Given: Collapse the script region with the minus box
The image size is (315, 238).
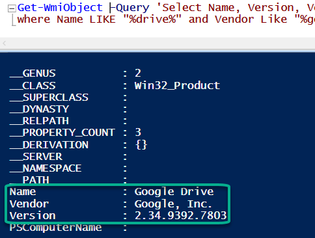Looking at the screenshot, I should tap(12, 8).
